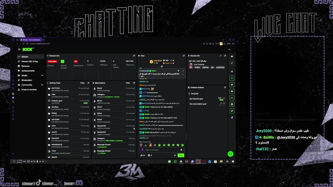Image resolution: width=333 pixels, height=187 pixels.
Task: Reload the browser page
Action: point(23,44)
